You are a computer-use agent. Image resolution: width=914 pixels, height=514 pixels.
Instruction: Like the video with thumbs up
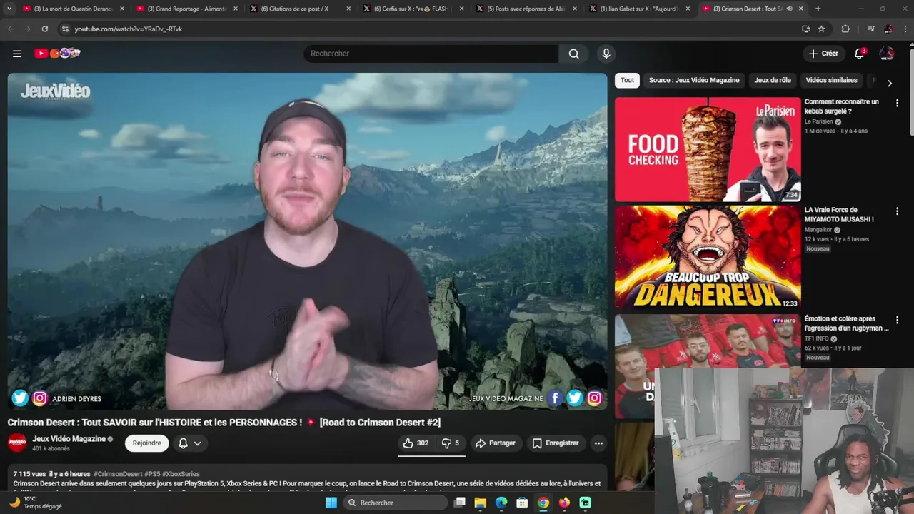(416, 443)
